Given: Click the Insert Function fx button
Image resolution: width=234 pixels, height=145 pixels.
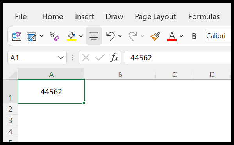Looking at the screenshot, I should [x=114, y=58].
